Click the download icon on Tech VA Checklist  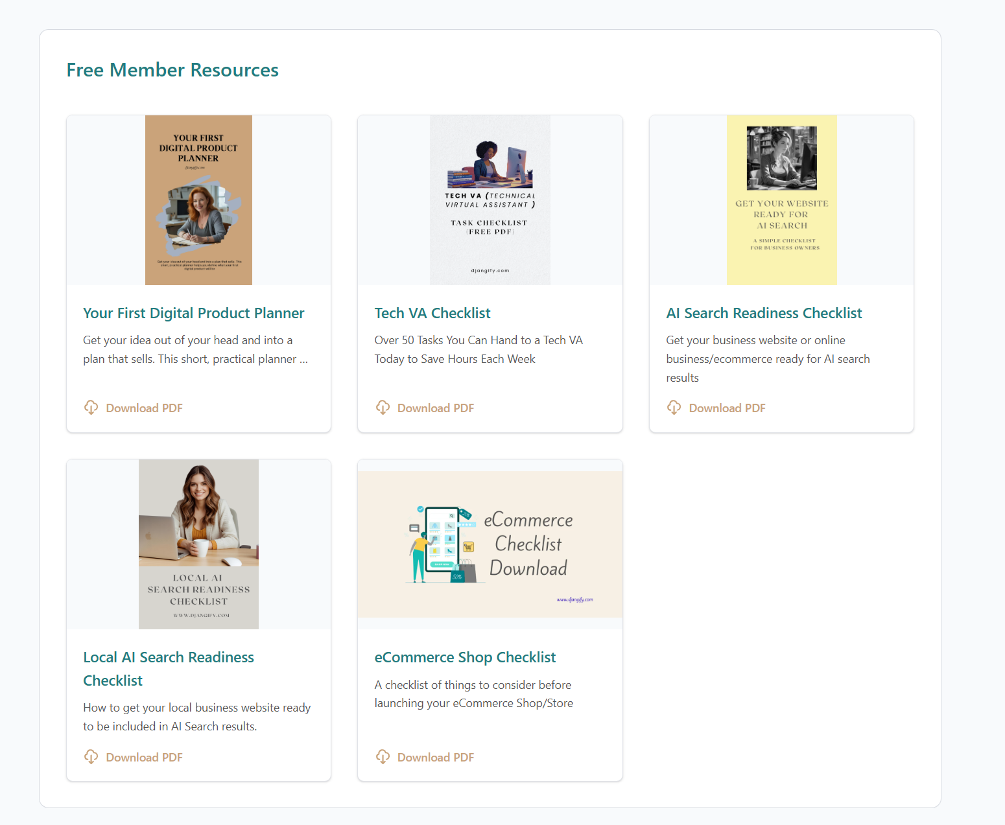(x=383, y=407)
